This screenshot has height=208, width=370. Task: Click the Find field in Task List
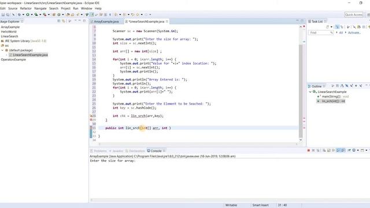(x=321, y=32)
